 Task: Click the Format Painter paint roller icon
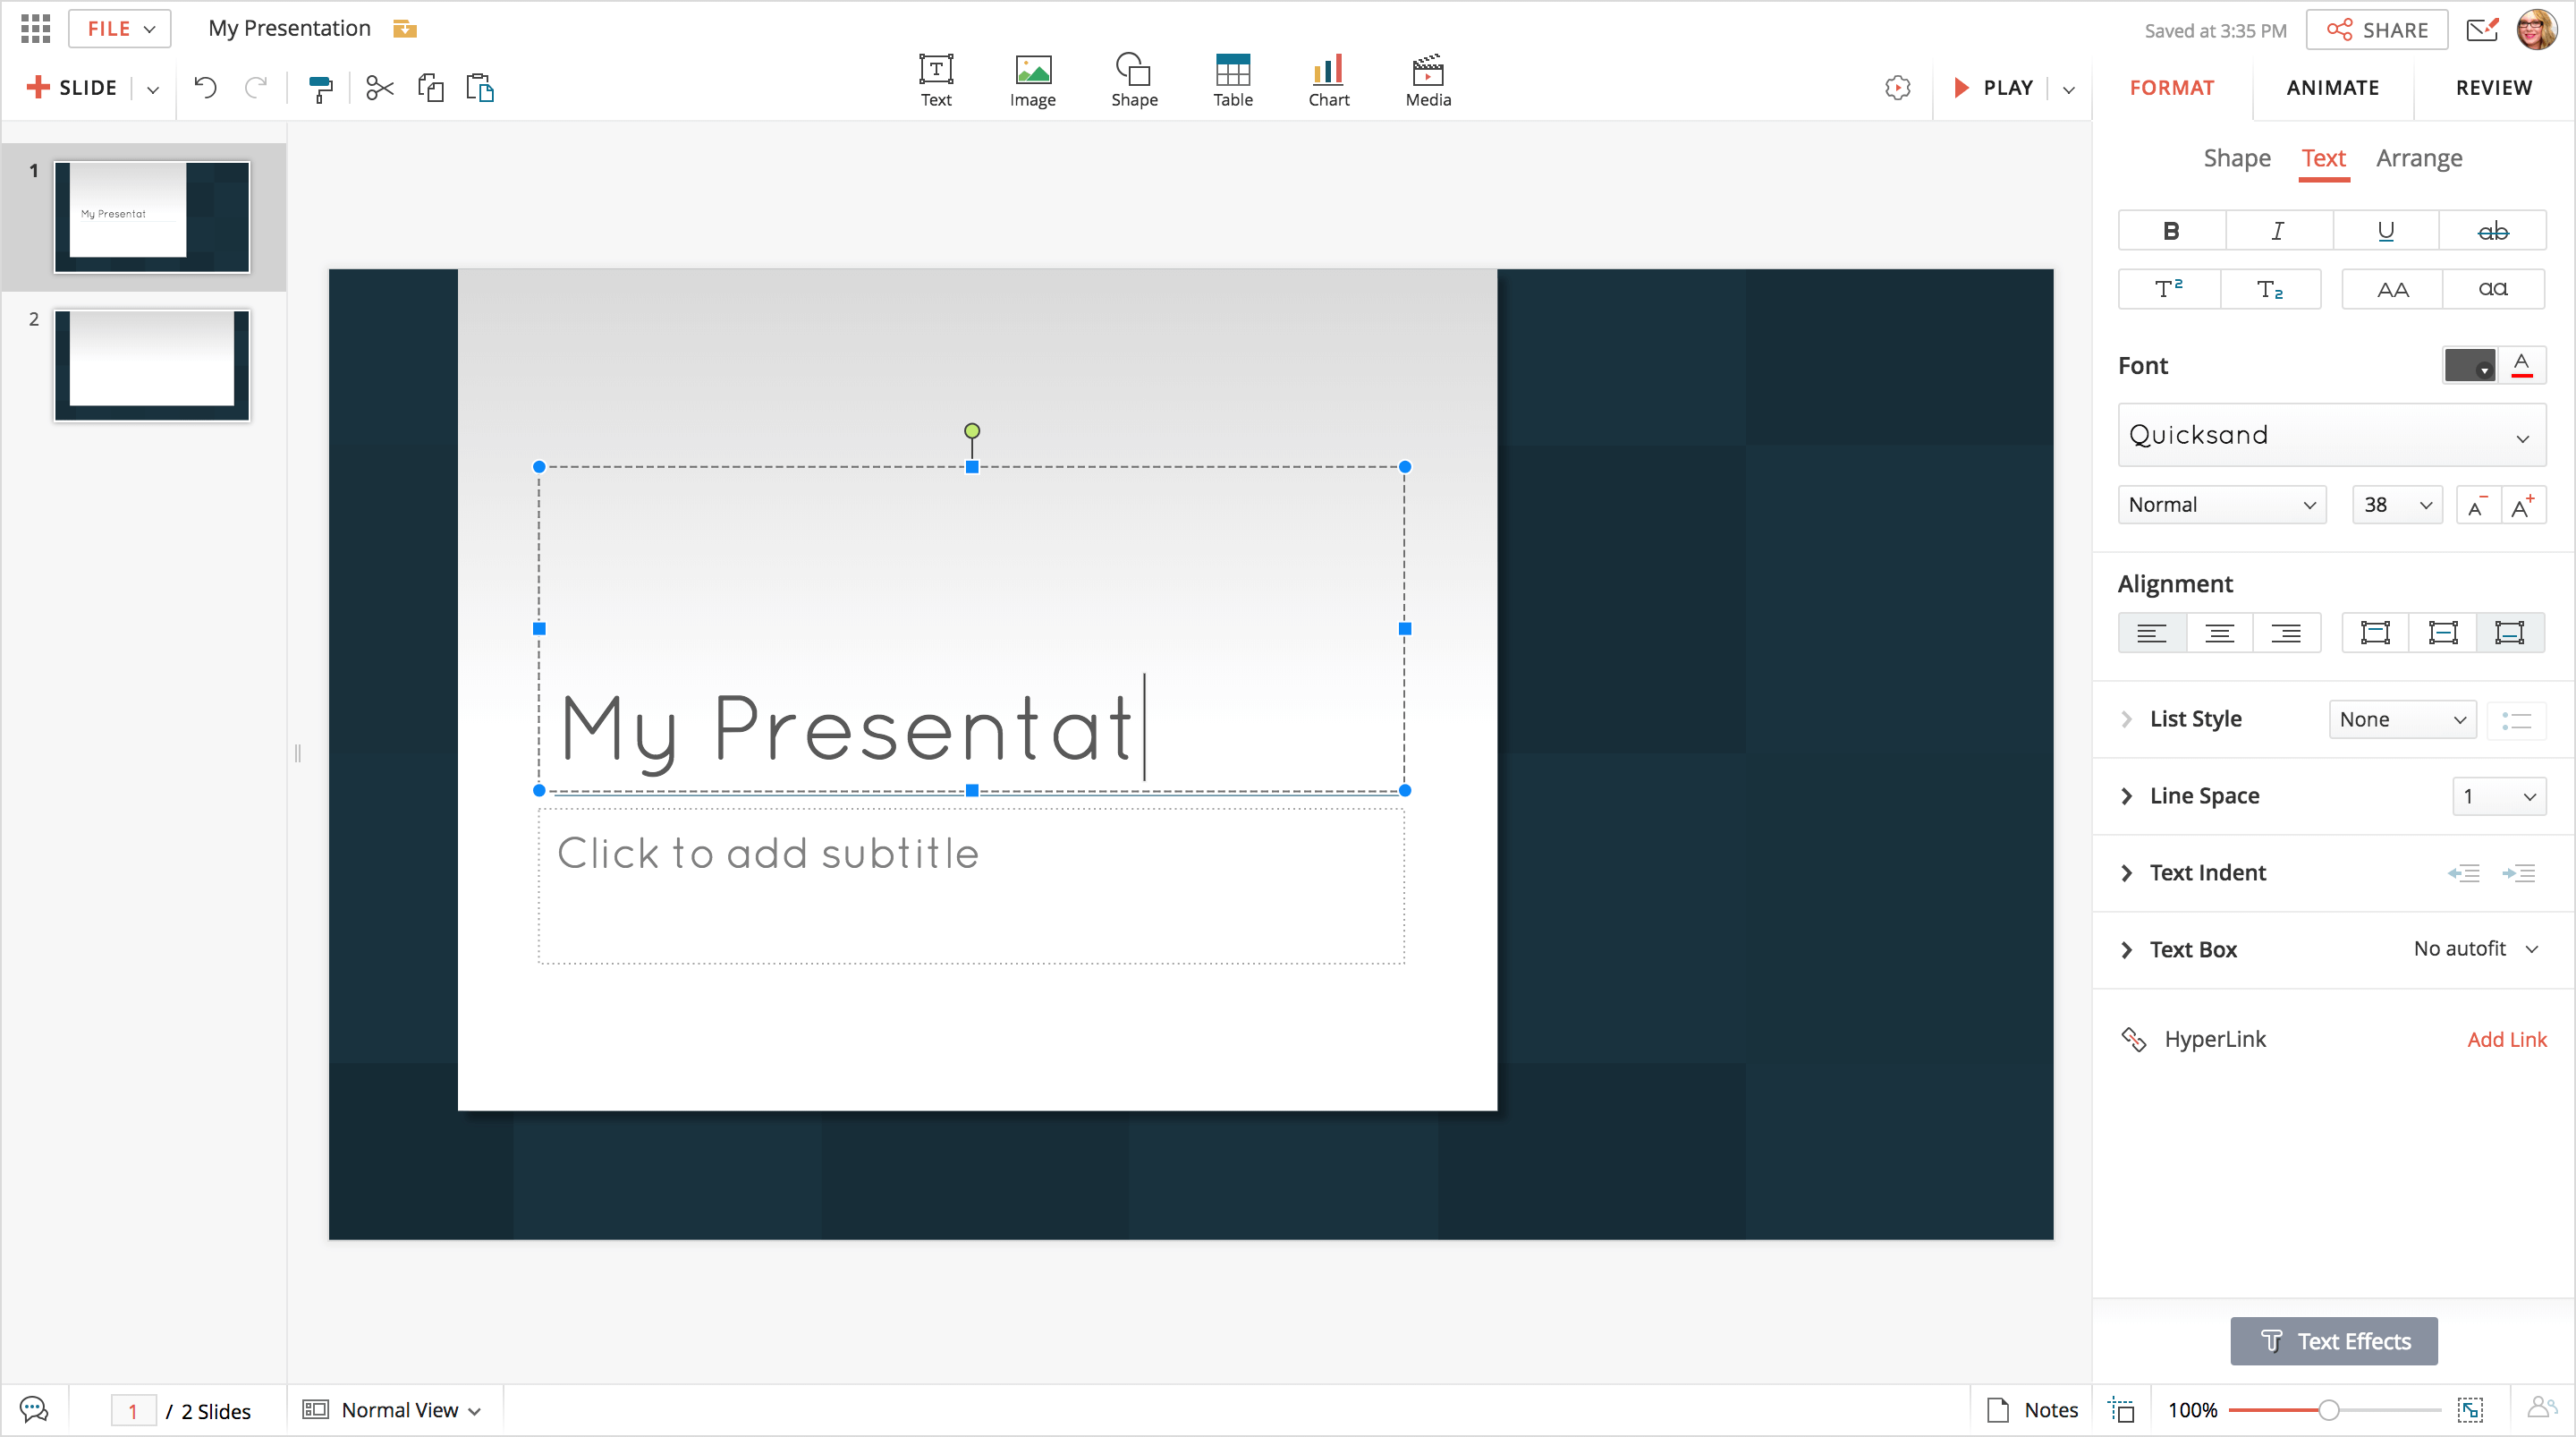tap(320, 88)
